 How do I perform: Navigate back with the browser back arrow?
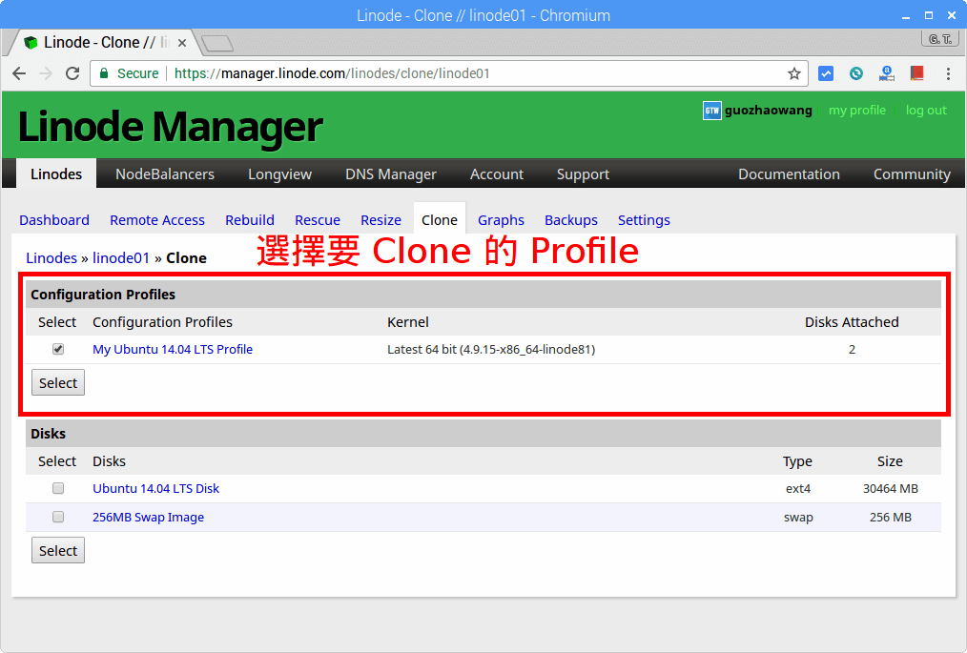[19, 73]
